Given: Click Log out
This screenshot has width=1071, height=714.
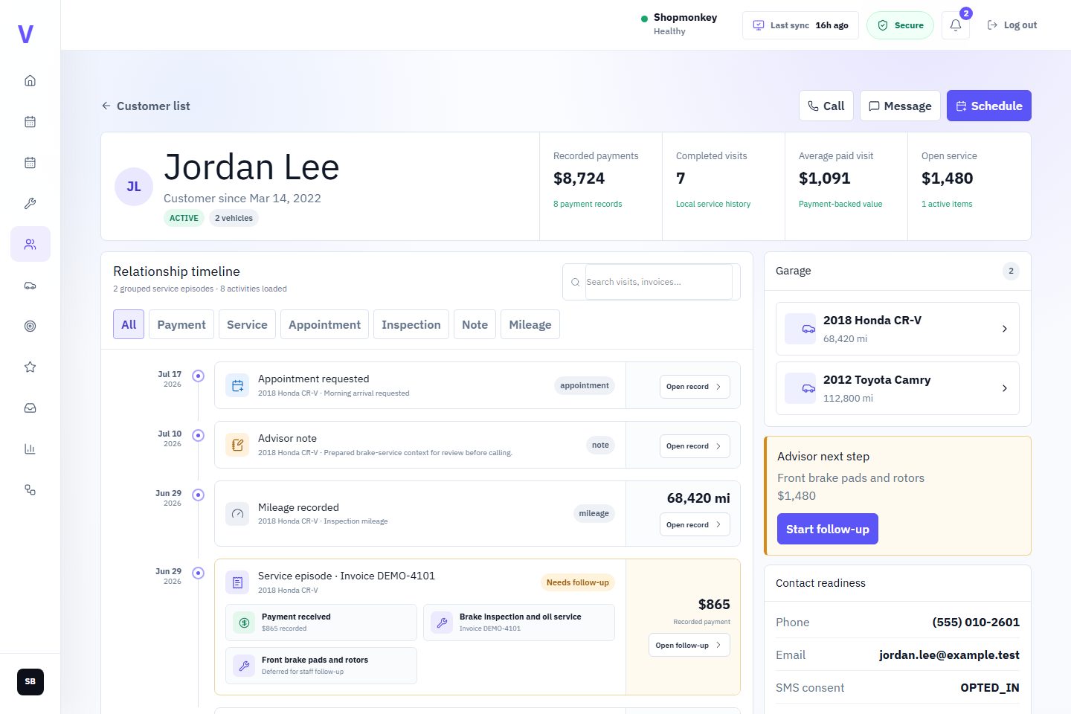Looking at the screenshot, I should click(x=1012, y=25).
